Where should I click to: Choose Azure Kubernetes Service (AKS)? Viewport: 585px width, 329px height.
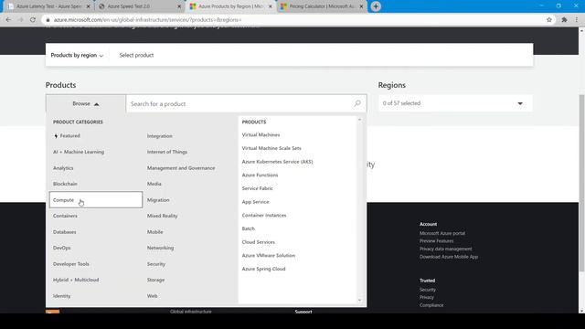point(277,162)
